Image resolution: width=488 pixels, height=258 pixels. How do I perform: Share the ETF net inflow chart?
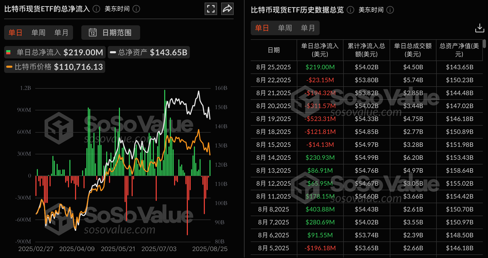pyautogui.click(x=227, y=9)
